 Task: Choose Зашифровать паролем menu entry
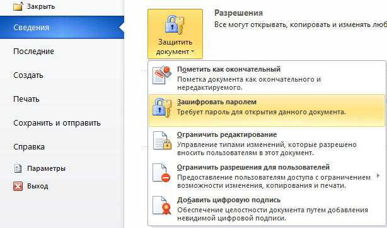(267, 111)
